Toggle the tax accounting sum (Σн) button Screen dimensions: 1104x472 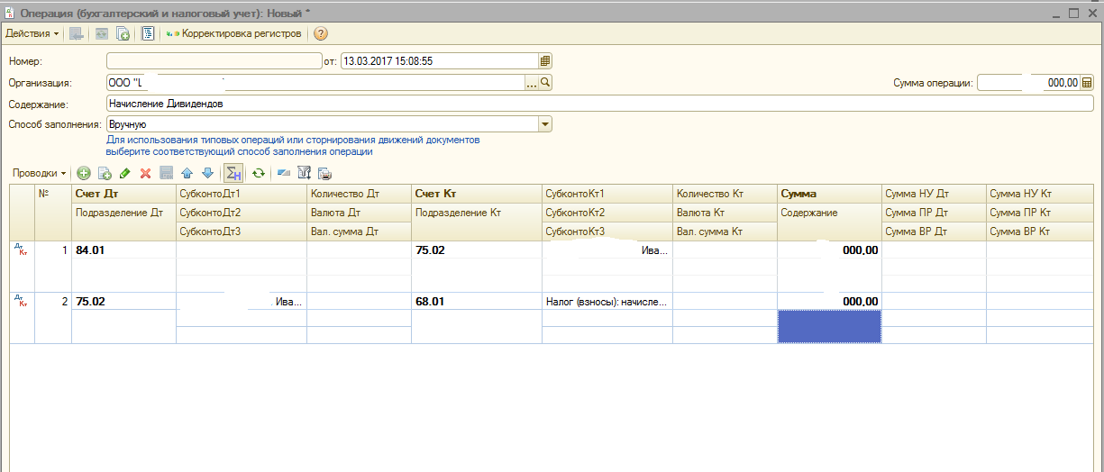pos(233,173)
